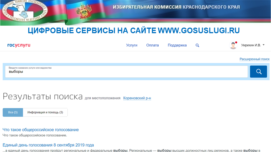
Task: Click the user avatar picture
Action: point(233,45)
